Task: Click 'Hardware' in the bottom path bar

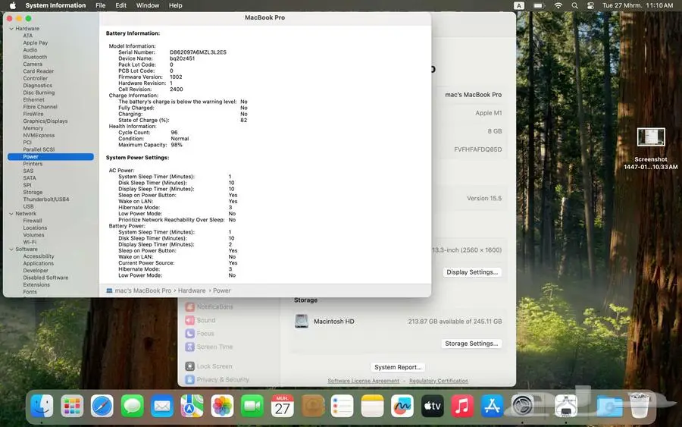Action: tap(192, 290)
